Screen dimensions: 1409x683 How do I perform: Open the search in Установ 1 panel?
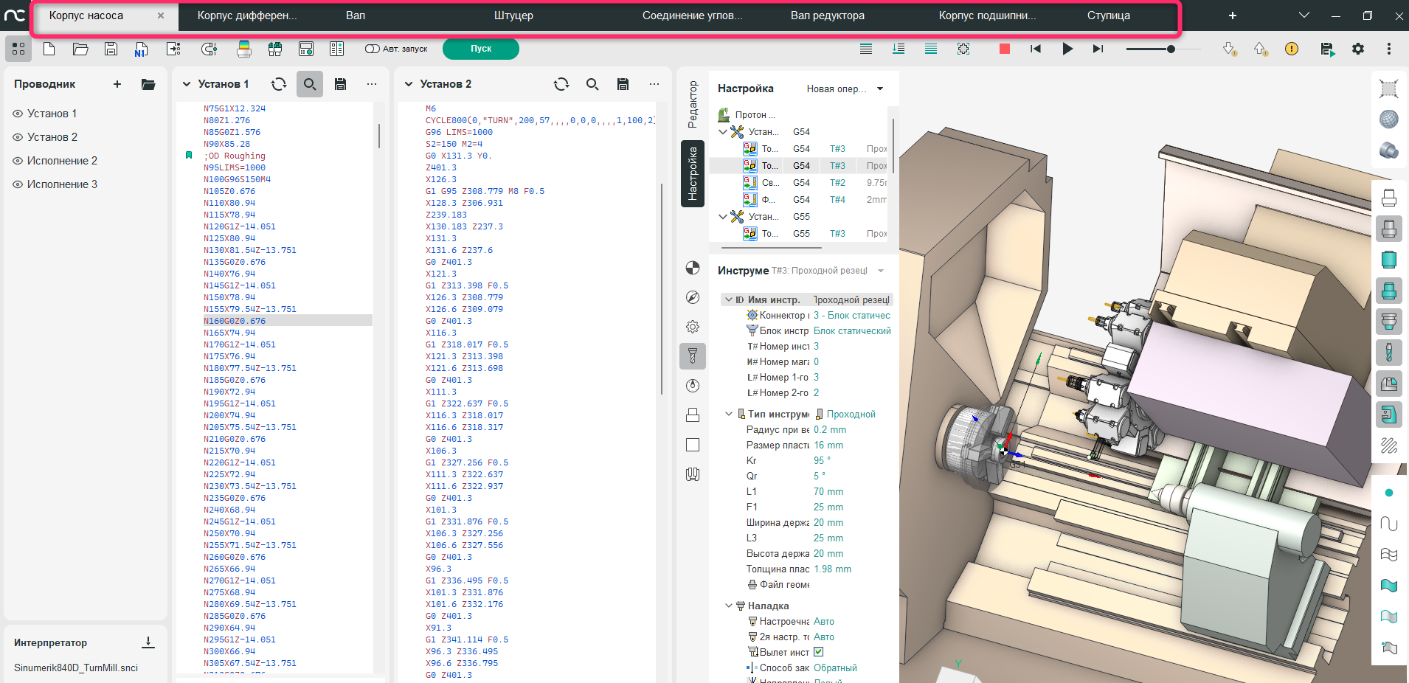[x=310, y=84]
